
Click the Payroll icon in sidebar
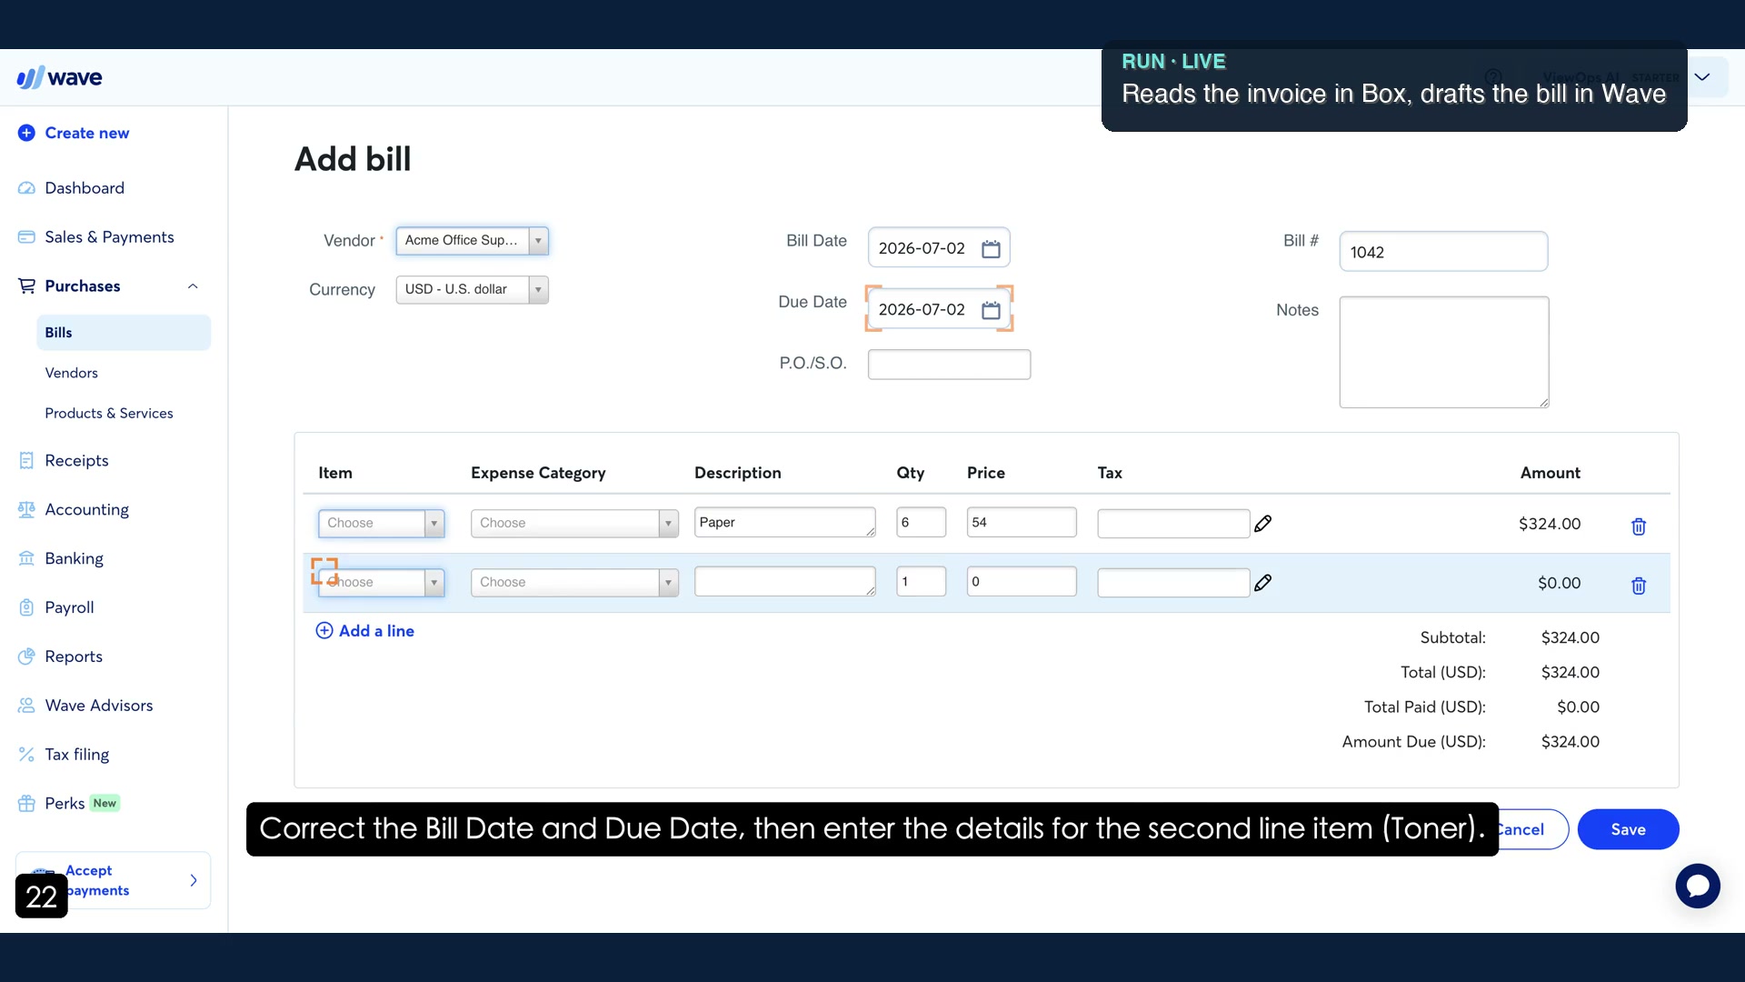tap(26, 608)
